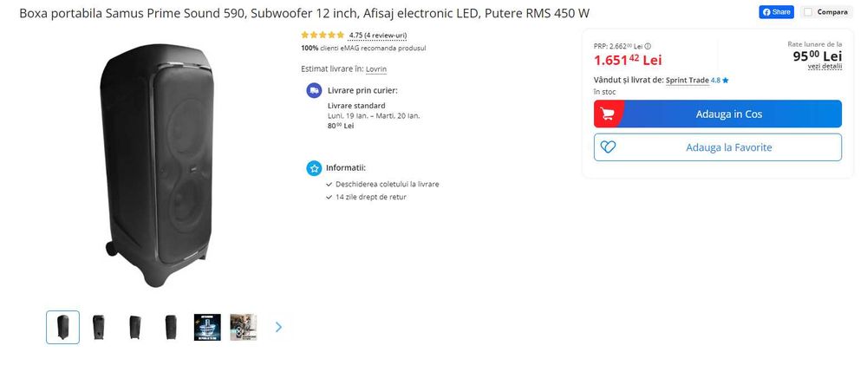Image resolution: width=867 pixels, height=365 pixels.
Task: Open the main speaker product image
Action: pos(156,165)
